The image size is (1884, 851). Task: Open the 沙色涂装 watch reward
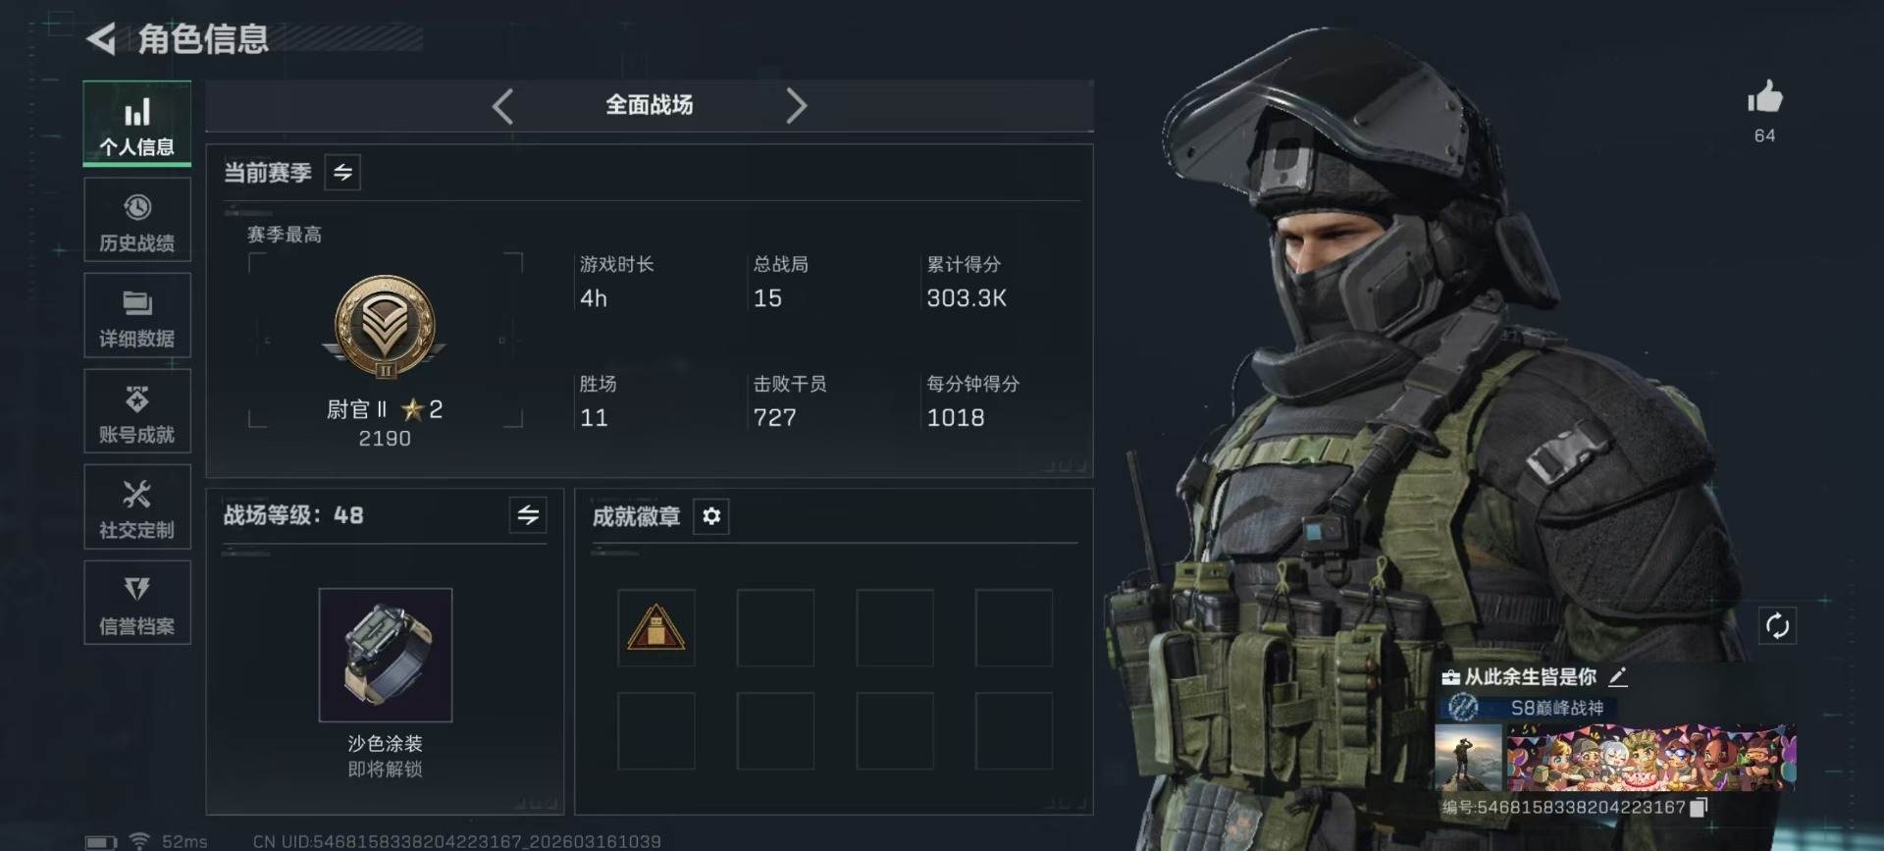point(386,655)
